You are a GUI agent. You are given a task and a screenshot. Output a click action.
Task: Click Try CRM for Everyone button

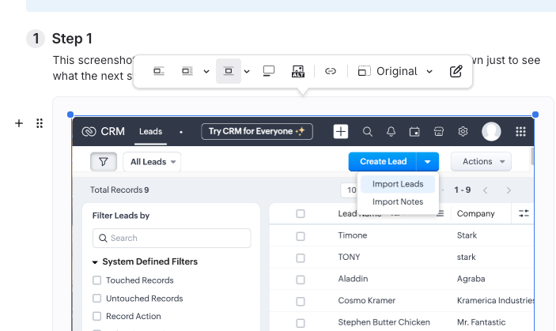click(256, 132)
